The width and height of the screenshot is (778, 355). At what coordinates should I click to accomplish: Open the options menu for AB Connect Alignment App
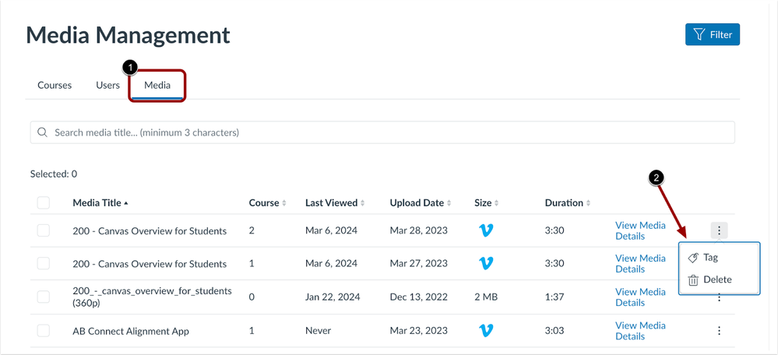click(719, 331)
